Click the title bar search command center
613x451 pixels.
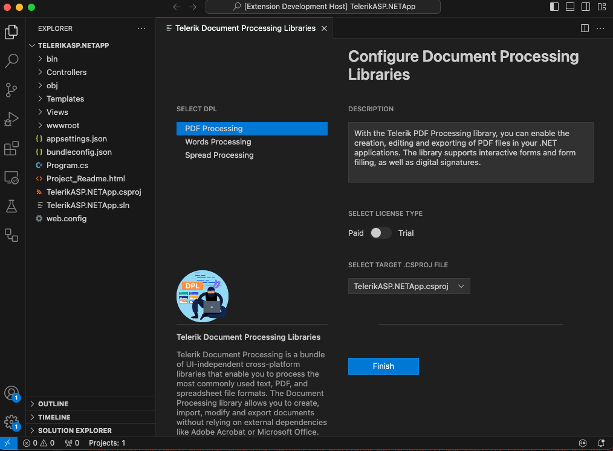[323, 7]
